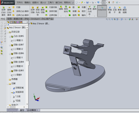The width and height of the screenshot is (139, 113).
Task: Collapse the 注解 annotations folder
Action: coord(8,84)
